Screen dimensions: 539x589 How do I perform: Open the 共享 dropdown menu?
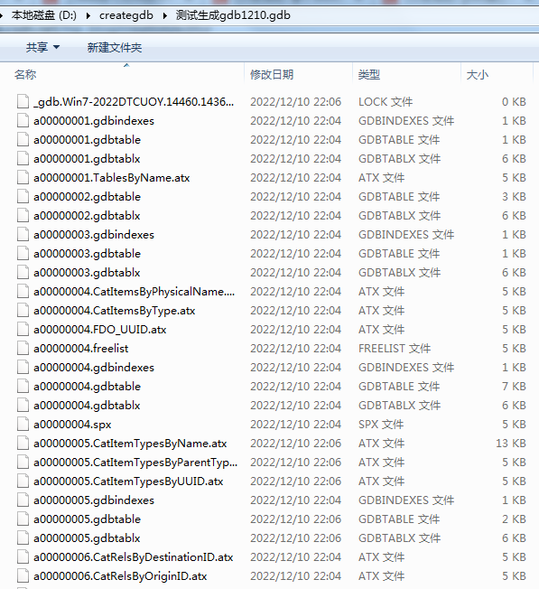(42, 47)
